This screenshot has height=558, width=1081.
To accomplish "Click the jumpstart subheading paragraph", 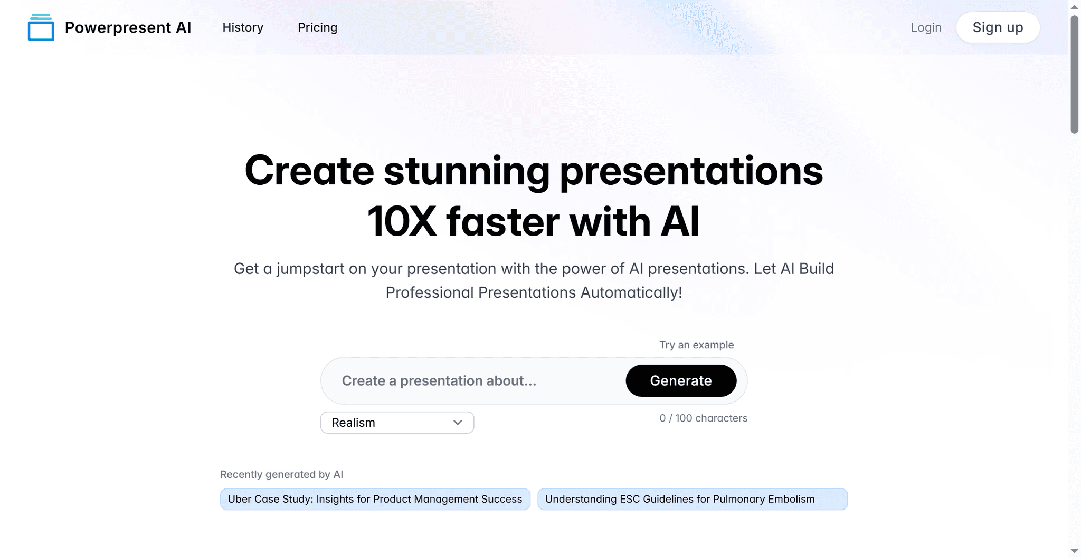I will pyautogui.click(x=534, y=280).
